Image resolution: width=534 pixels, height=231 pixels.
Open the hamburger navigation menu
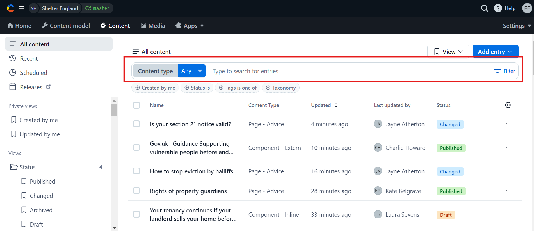point(22,8)
